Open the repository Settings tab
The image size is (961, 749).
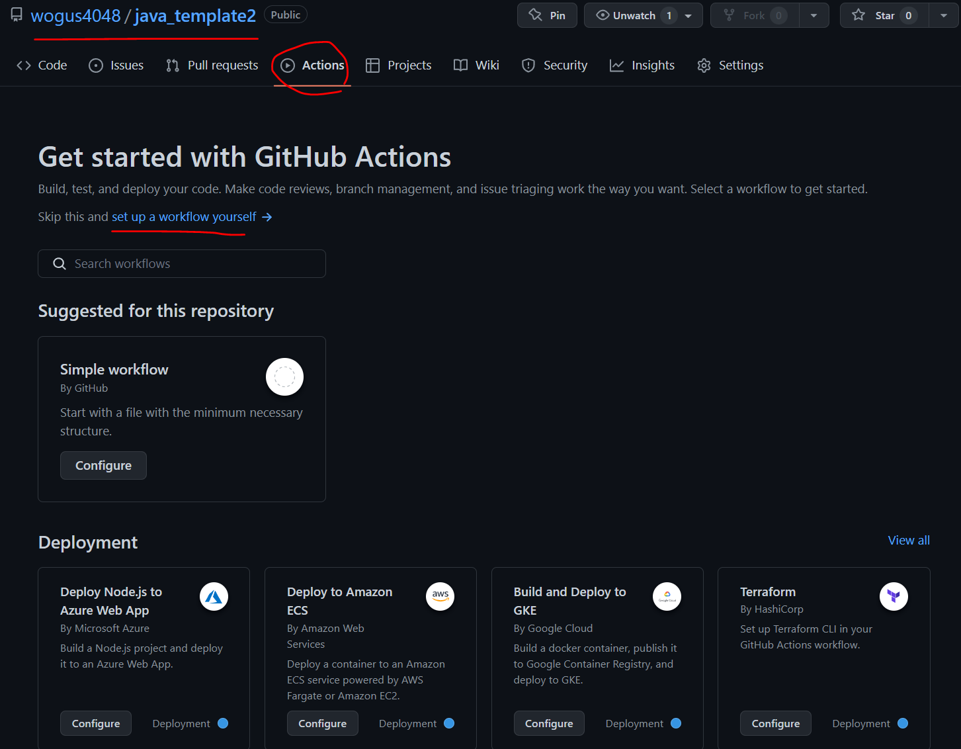[x=730, y=66]
